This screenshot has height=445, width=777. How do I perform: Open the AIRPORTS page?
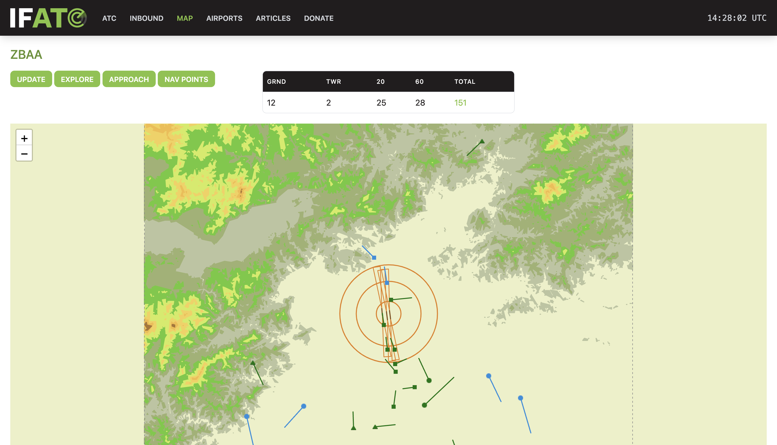pyautogui.click(x=224, y=18)
